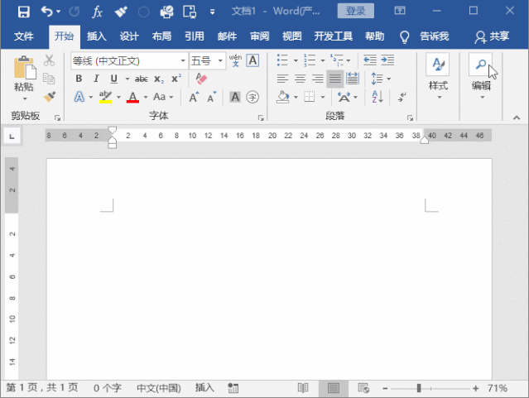Clear all formatting with the eraser icon
The height and width of the screenshot is (398, 529).
click(x=201, y=79)
